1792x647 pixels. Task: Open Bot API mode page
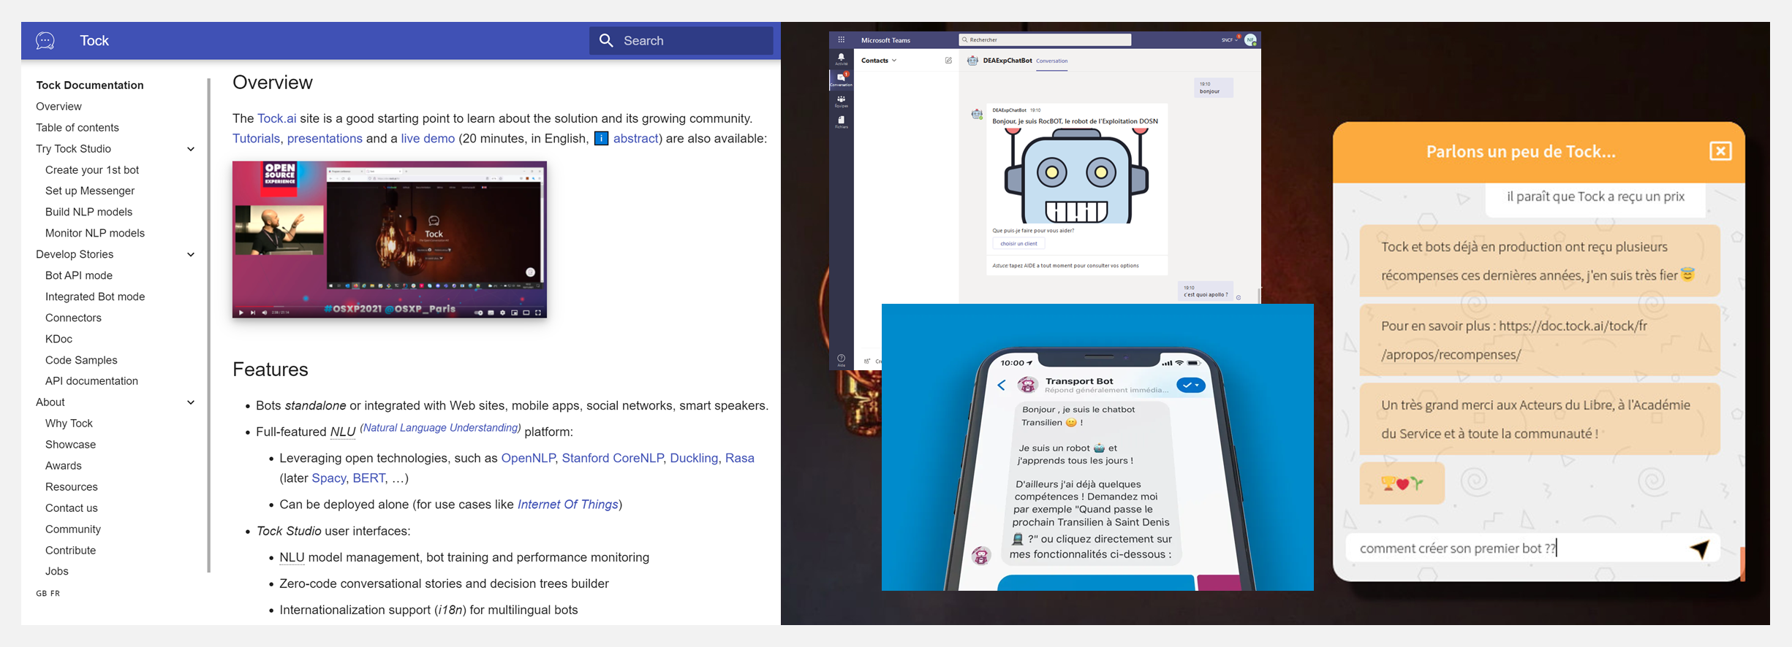(x=79, y=276)
